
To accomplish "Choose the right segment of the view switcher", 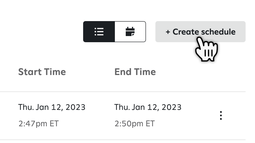I will [x=130, y=32].
